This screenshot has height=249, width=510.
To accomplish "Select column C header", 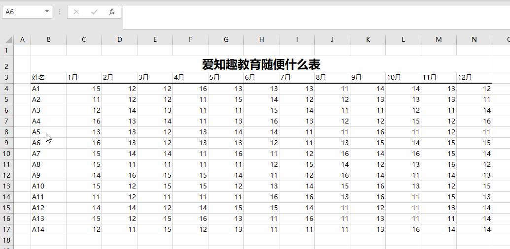I will coord(84,40).
